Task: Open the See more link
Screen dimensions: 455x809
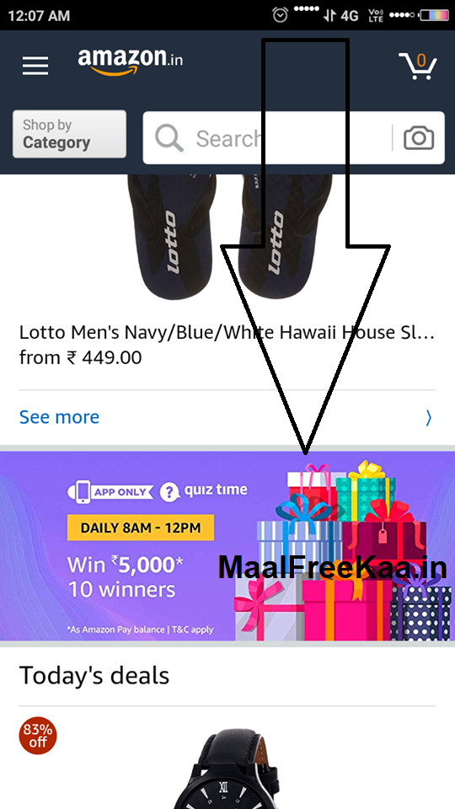Action: click(x=59, y=417)
